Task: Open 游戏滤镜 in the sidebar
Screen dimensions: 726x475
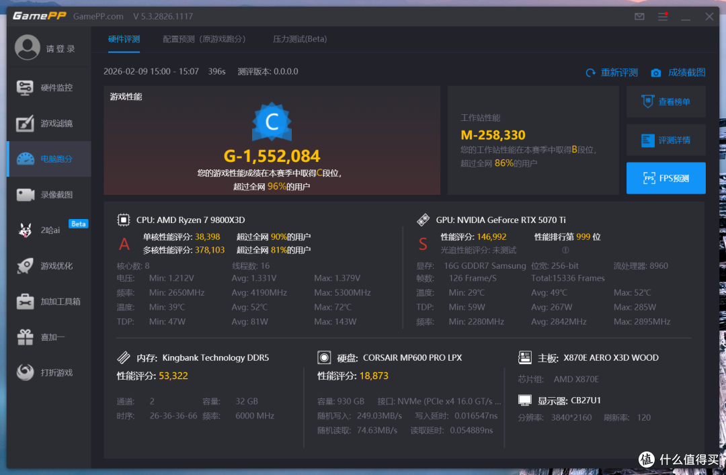Action: [x=48, y=123]
